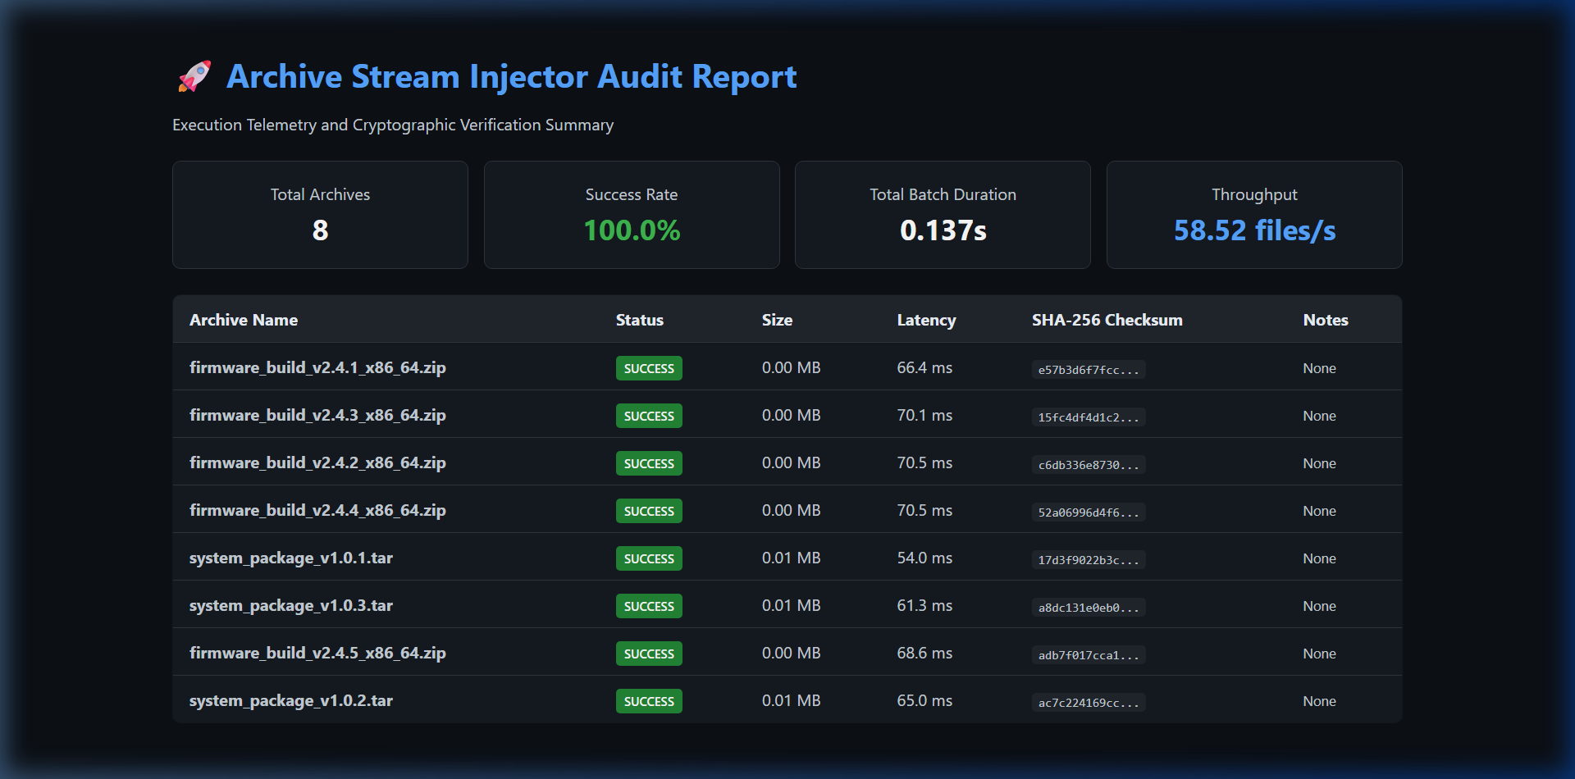Image resolution: width=1575 pixels, height=779 pixels.
Task: Select system_package_v1.0.1.tar archive name
Action: tap(291, 558)
